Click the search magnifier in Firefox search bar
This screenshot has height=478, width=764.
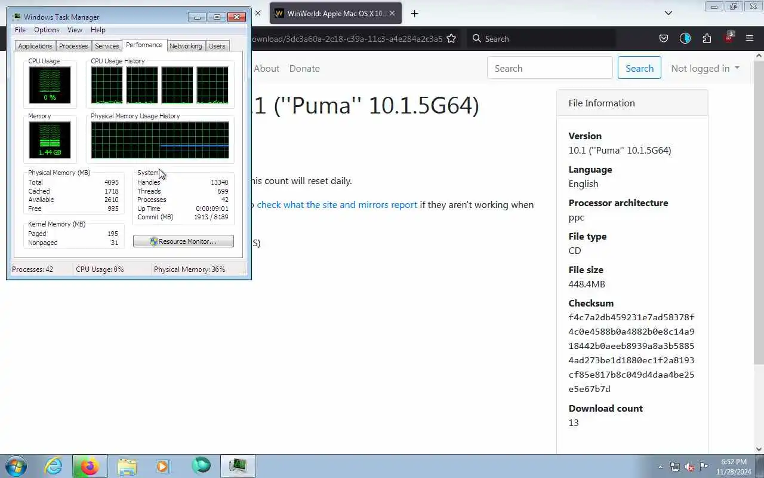(476, 38)
